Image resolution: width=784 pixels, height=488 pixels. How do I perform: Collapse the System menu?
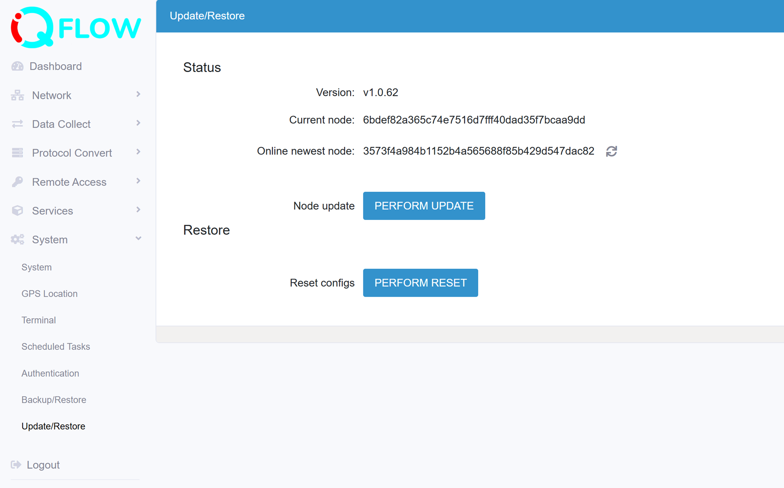[138, 238]
